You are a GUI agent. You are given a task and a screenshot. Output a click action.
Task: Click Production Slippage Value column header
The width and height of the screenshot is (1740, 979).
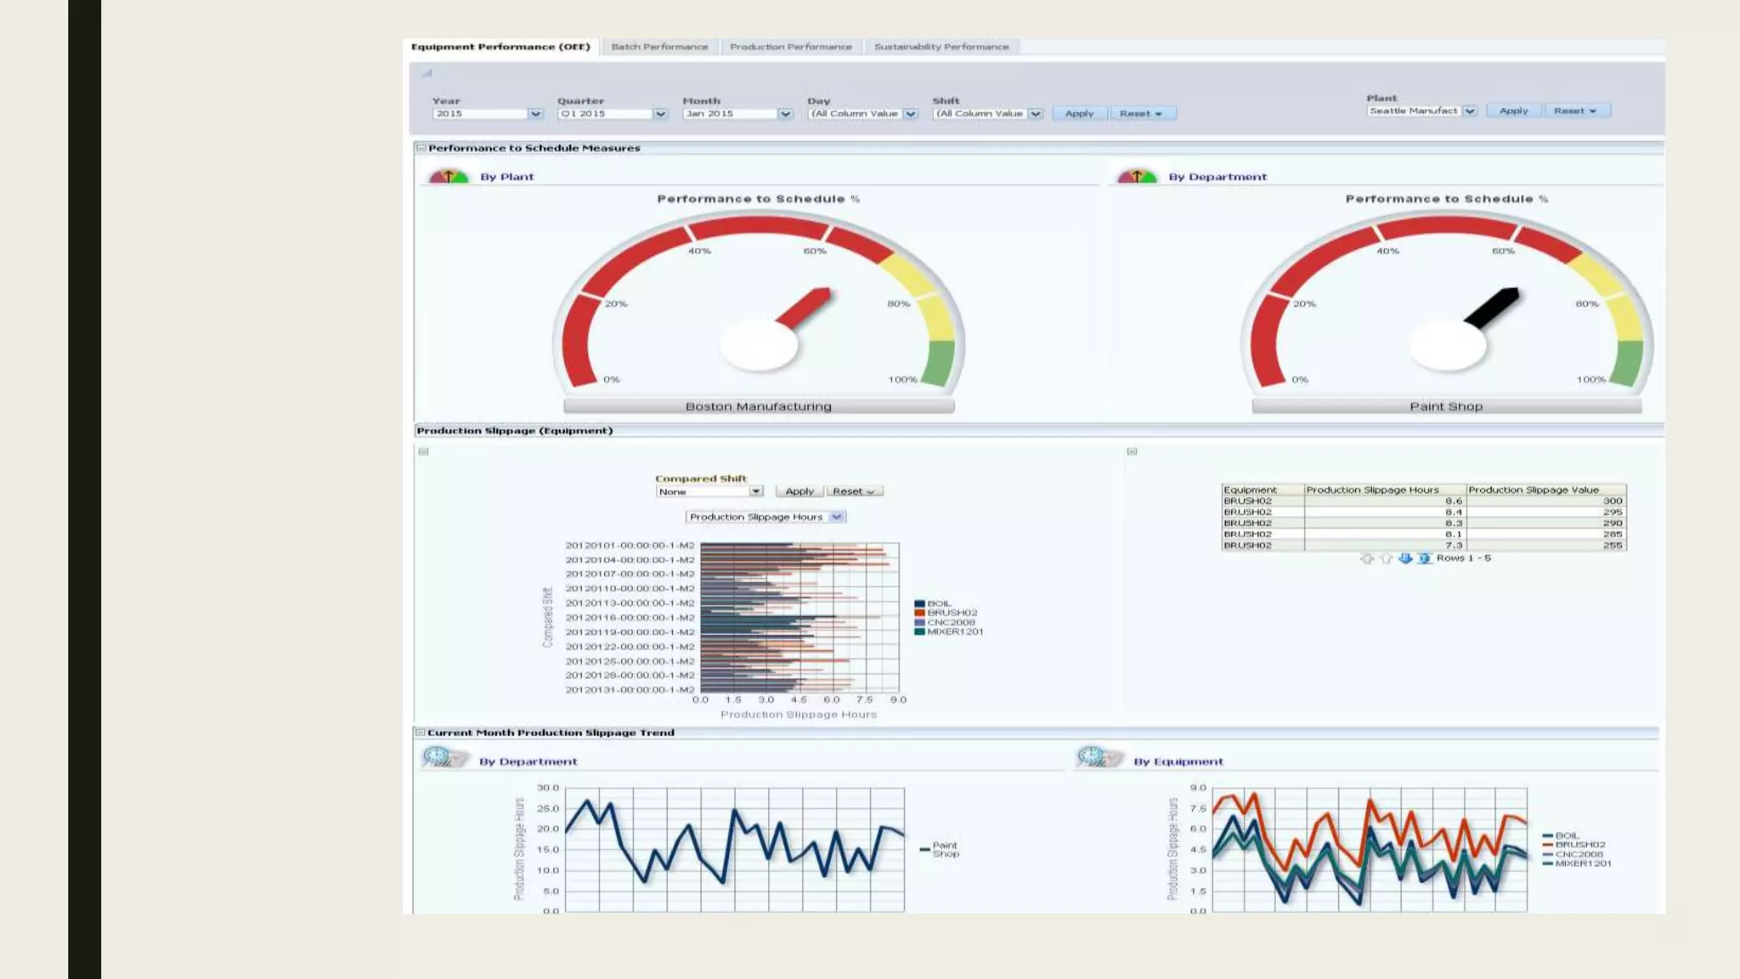pos(1534,490)
